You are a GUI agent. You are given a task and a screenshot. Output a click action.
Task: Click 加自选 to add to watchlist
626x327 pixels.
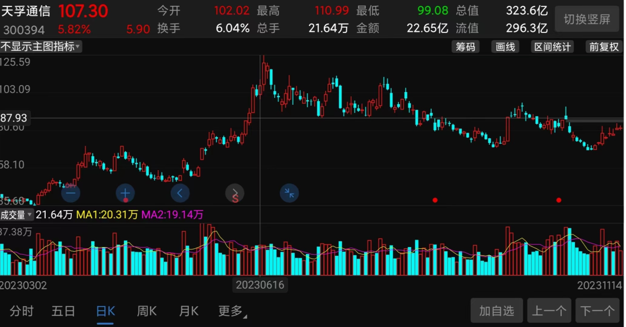pos(497,311)
